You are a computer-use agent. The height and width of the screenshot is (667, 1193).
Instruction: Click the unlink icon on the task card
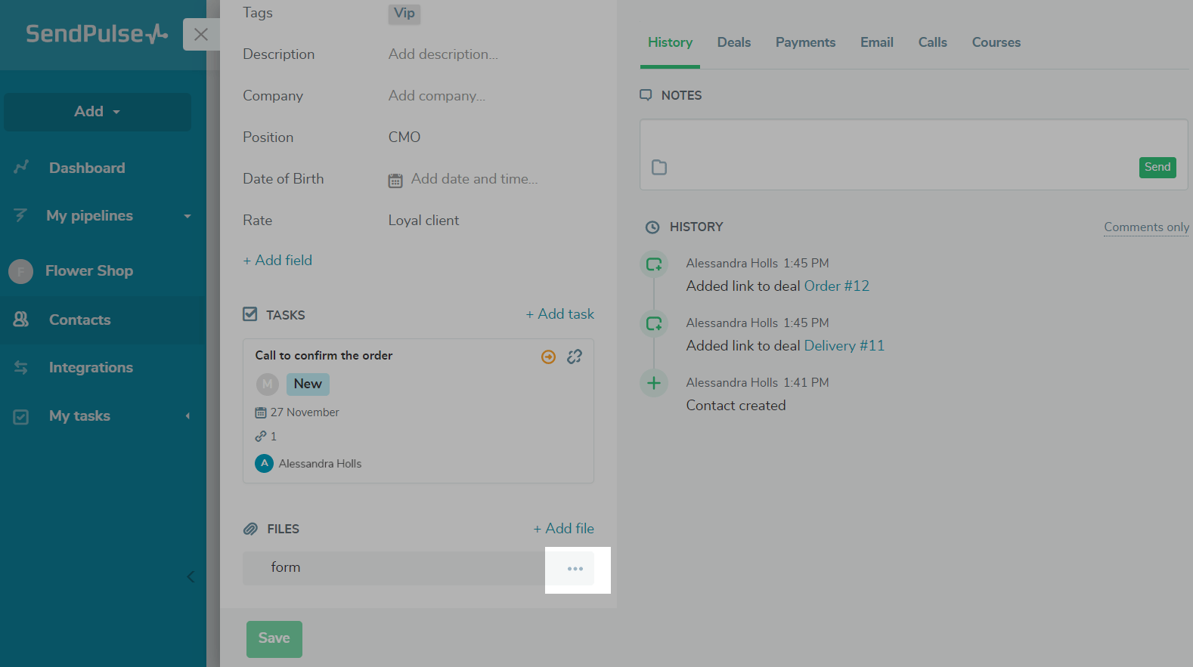[575, 357]
